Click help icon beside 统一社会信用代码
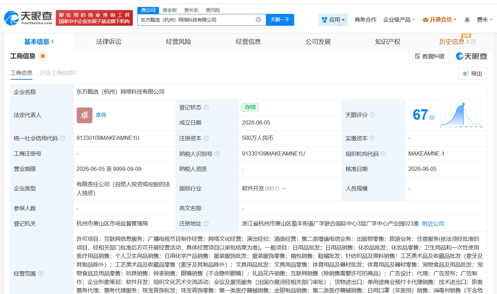The width and height of the screenshot is (497, 294). [62, 138]
